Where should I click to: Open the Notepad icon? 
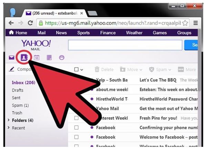coord(49,58)
